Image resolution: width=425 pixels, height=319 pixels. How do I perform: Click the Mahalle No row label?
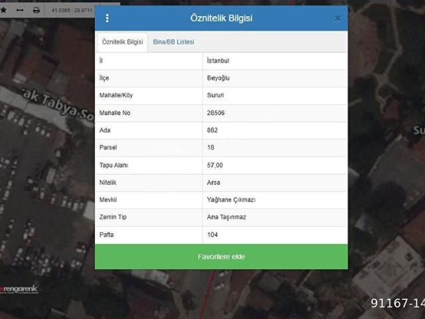(x=115, y=113)
